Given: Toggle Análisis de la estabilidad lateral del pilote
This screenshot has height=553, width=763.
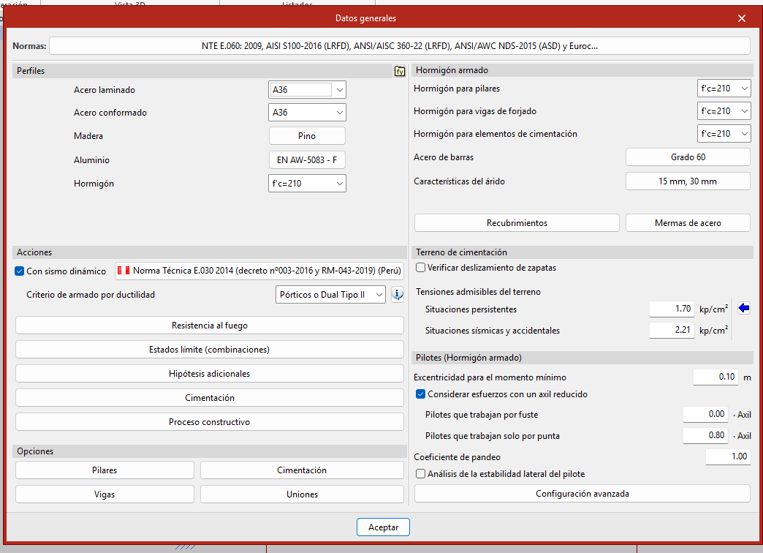Looking at the screenshot, I should pos(420,473).
